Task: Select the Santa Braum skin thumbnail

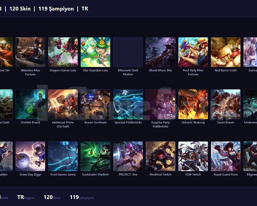Action: [x=226, y=104]
